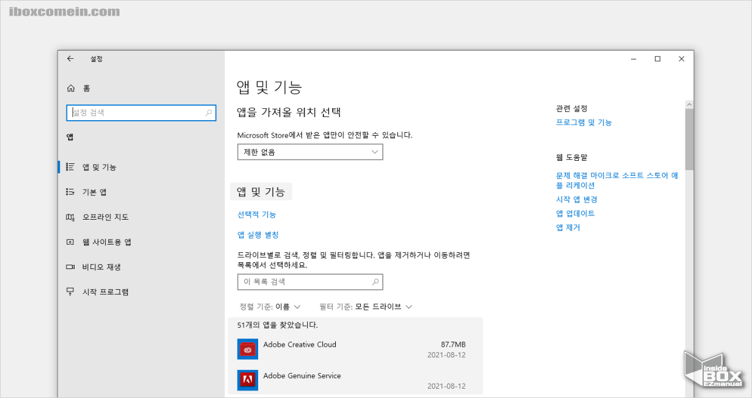This screenshot has width=752, height=398.
Task: Open the 프로그램 및 기능 related setting
Action: (x=585, y=122)
